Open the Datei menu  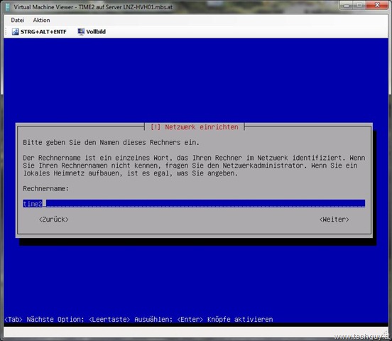pos(17,20)
